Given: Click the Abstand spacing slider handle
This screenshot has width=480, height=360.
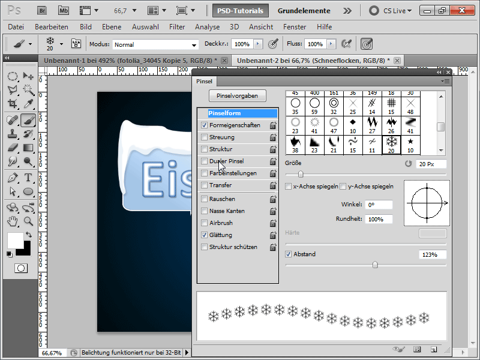Looking at the screenshot, I should (375, 265).
